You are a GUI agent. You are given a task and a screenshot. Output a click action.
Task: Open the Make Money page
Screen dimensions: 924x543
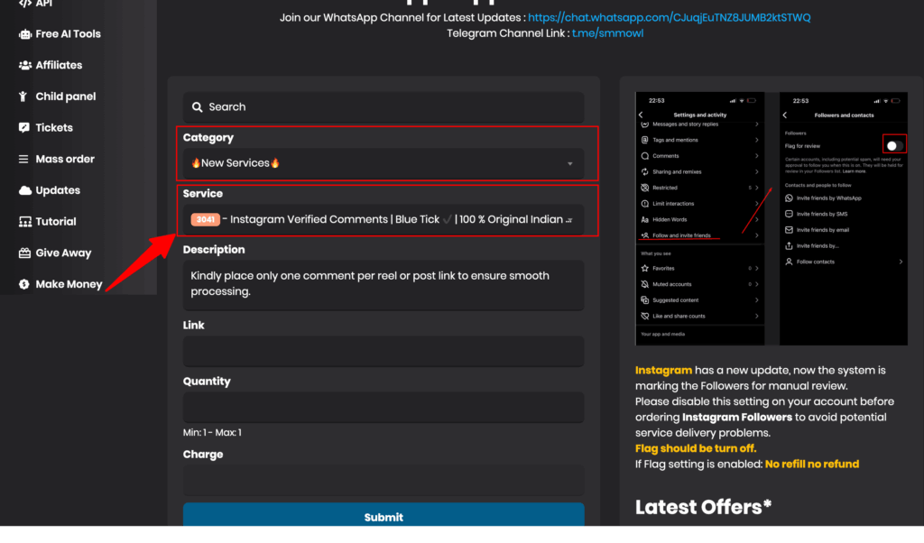69,284
